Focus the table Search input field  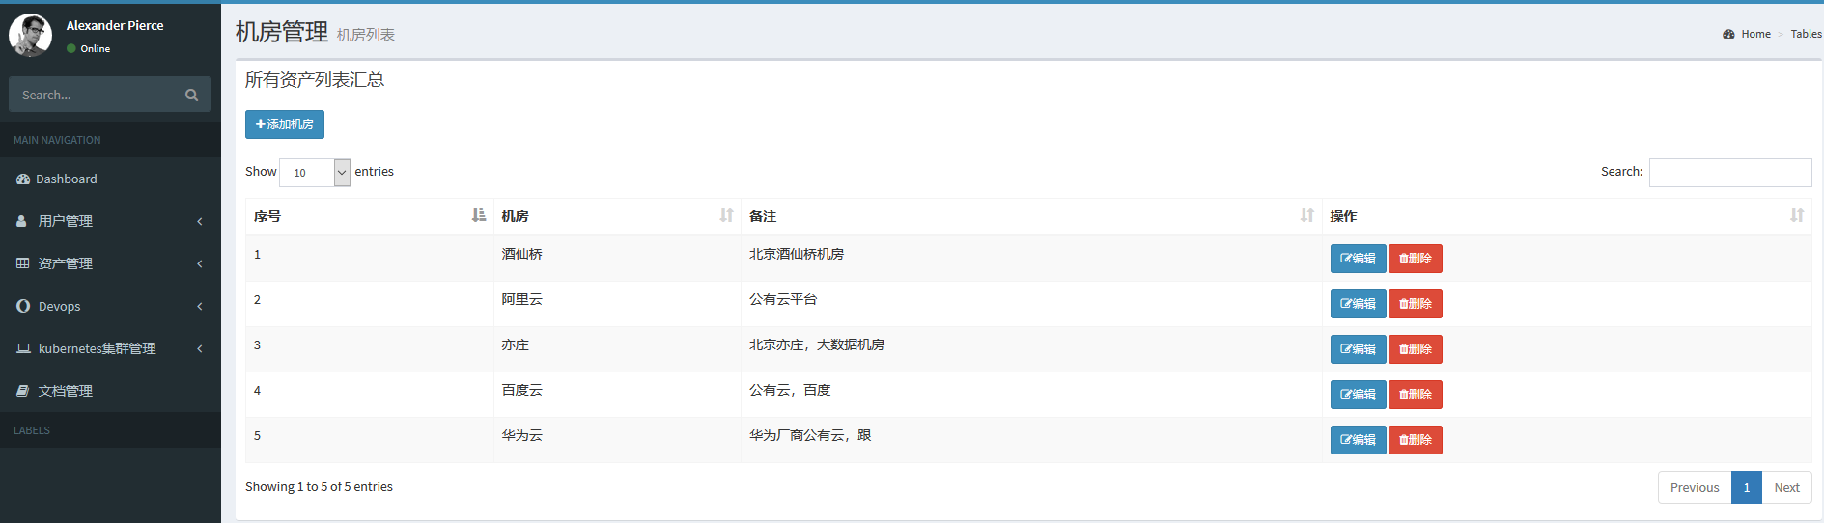click(1730, 173)
